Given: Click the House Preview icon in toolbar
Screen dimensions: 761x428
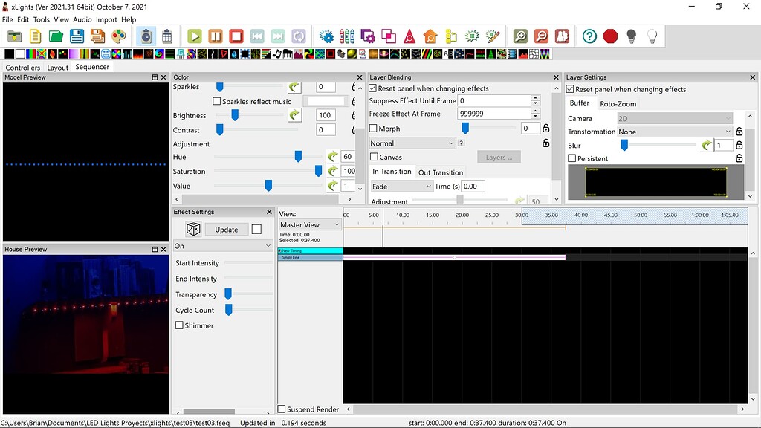Looking at the screenshot, I should pos(430,36).
